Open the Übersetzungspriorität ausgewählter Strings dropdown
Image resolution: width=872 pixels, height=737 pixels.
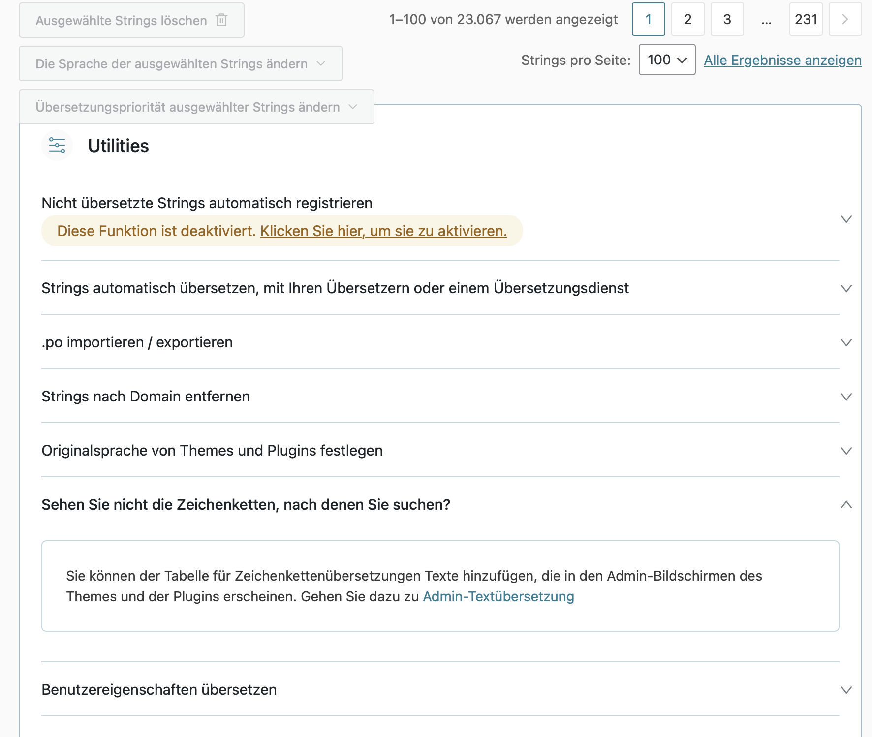[x=196, y=107]
